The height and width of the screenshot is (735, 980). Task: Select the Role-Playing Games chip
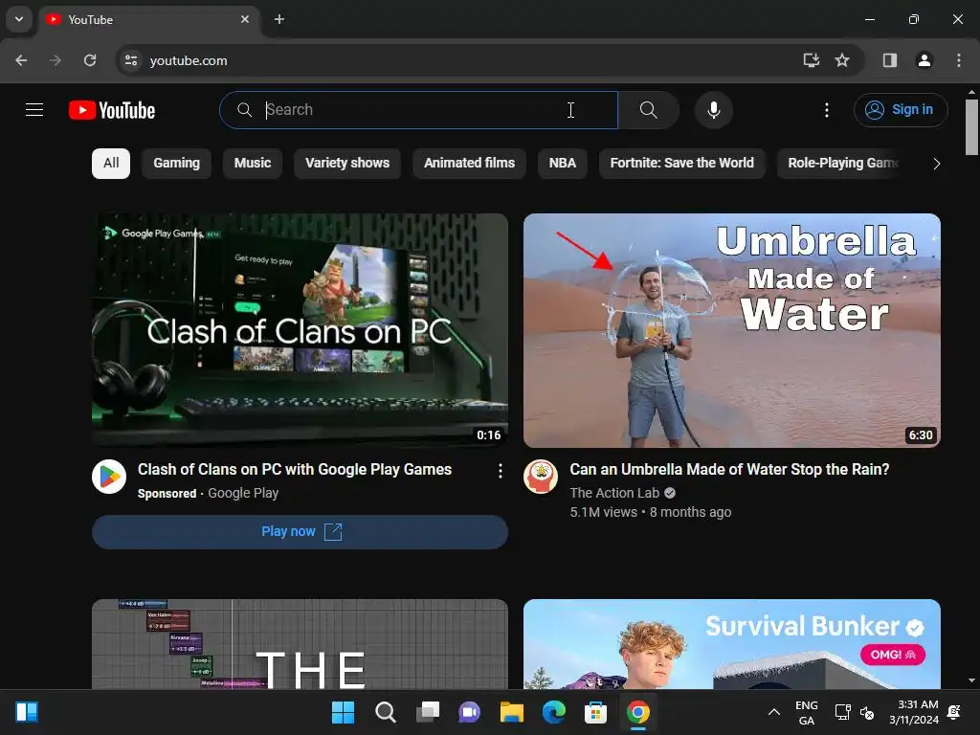pyautogui.click(x=840, y=163)
